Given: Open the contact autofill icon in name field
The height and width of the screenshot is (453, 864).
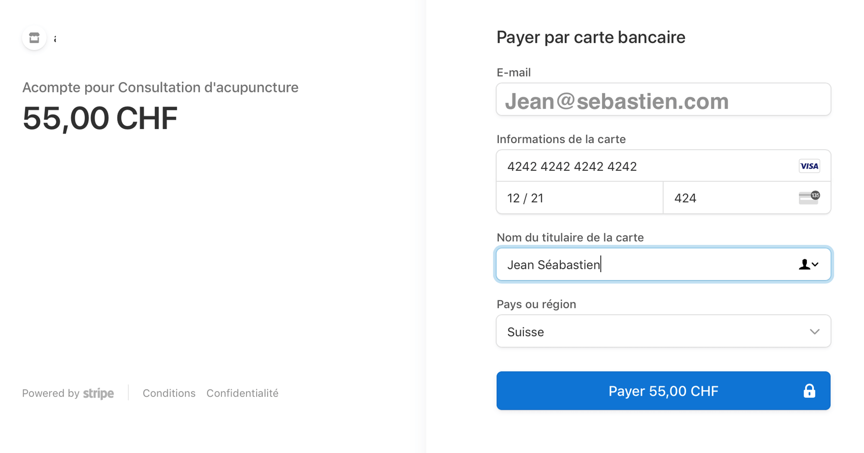Looking at the screenshot, I should [808, 264].
